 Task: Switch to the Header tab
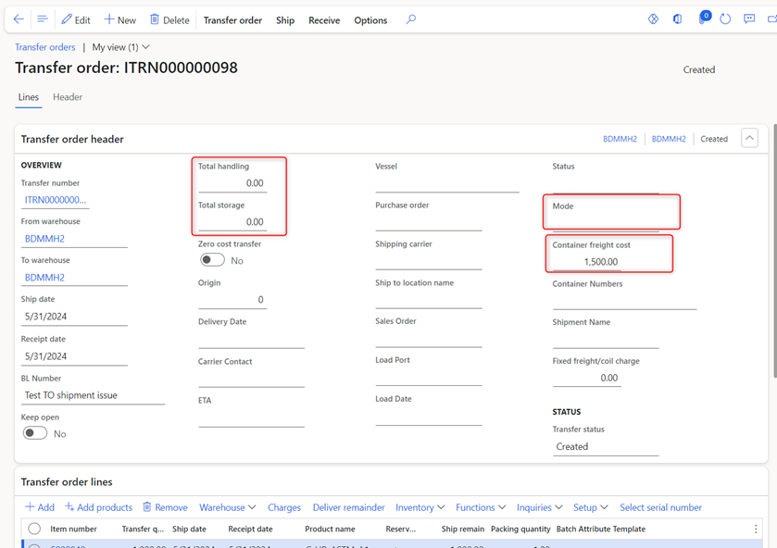point(68,97)
